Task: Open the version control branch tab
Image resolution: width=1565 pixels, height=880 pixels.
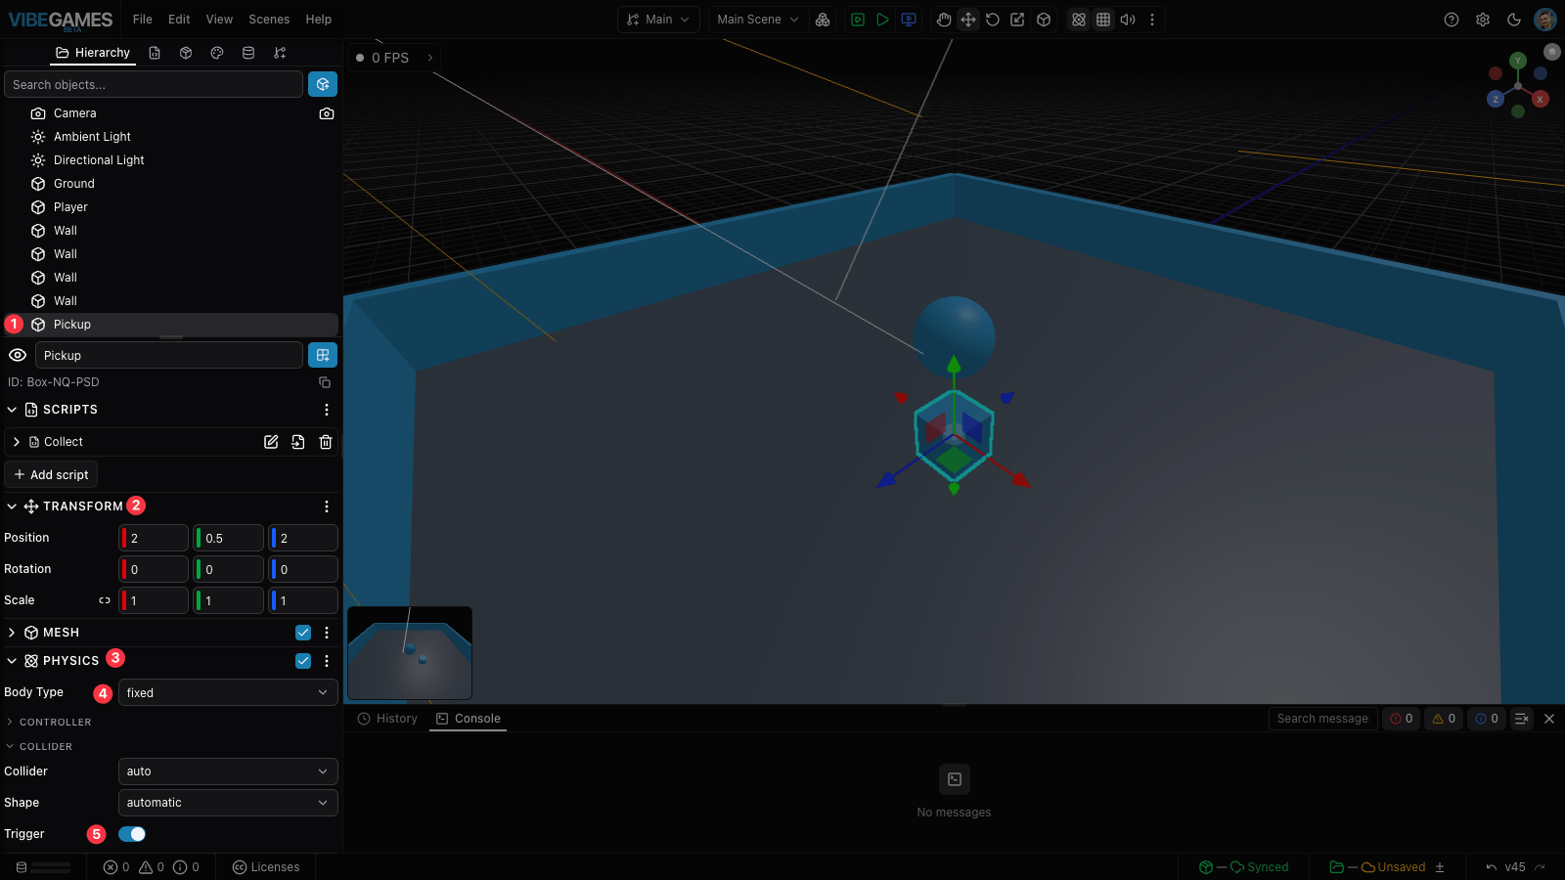Action: 280,53
